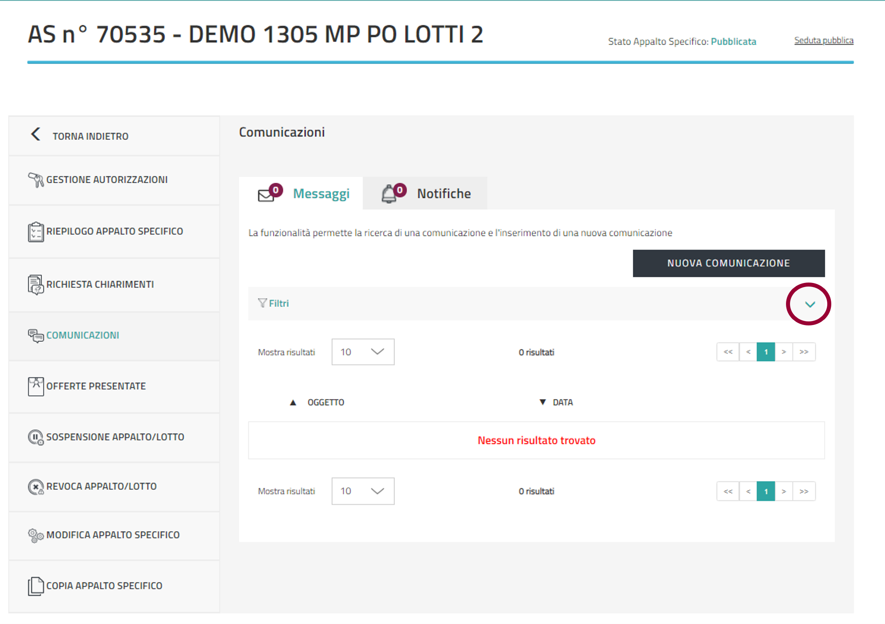885x624 pixels.
Task: Expand the Filtri panel chevron
Action: 810,304
